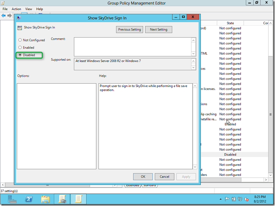Screen dimensions: 275x206
Task: Open File Explorer from the taskbar
Action: point(45,199)
